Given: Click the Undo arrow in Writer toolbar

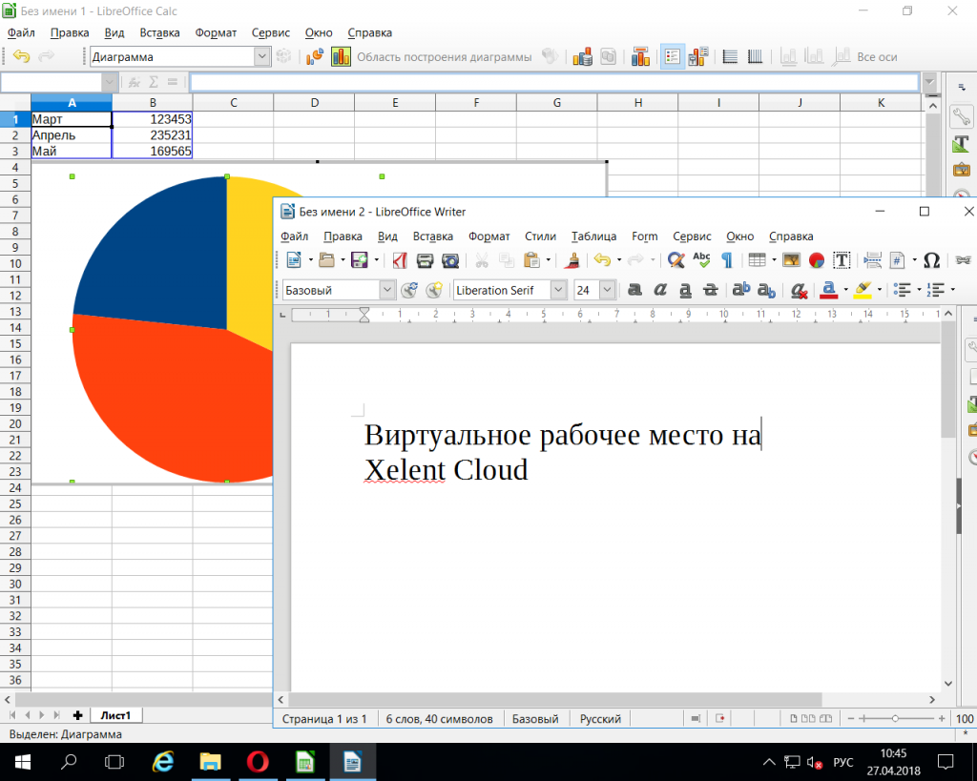Looking at the screenshot, I should [x=602, y=260].
